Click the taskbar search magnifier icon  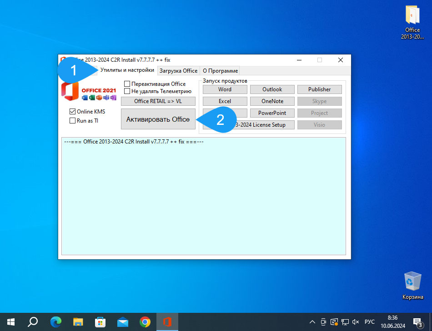(x=33, y=322)
